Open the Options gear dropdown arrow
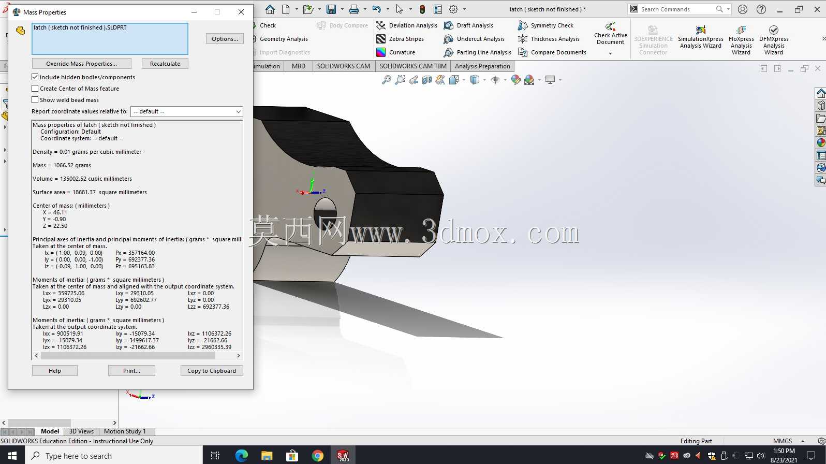Screen dimensions: 826x464 [x=464, y=9]
